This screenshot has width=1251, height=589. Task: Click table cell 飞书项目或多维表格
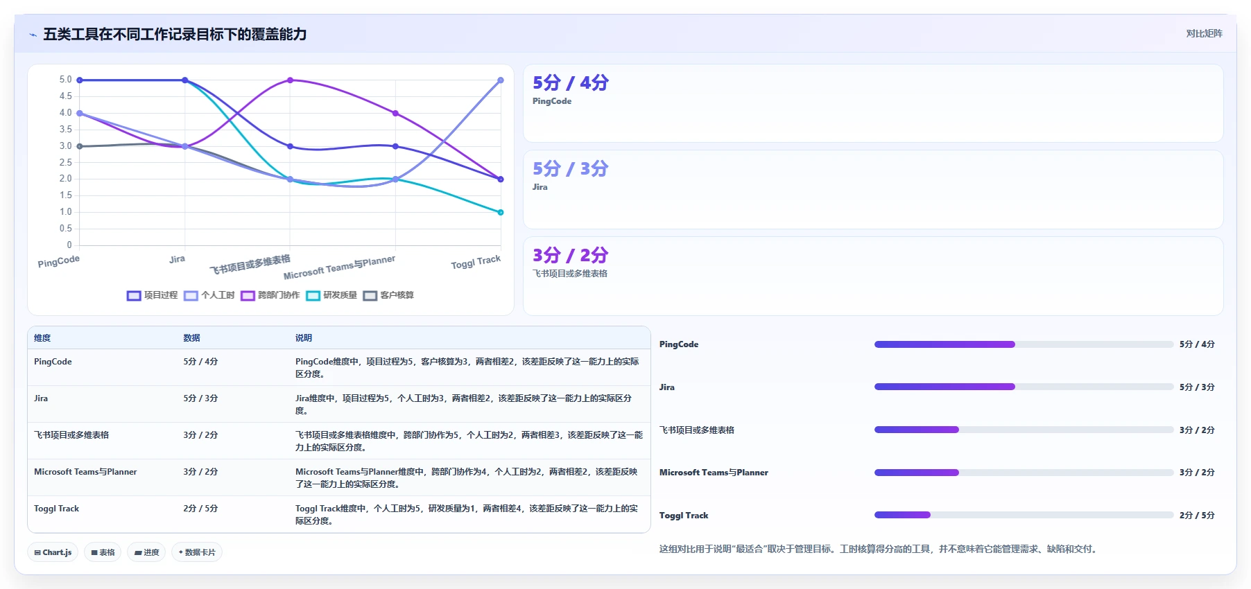[x=71, y=435]
